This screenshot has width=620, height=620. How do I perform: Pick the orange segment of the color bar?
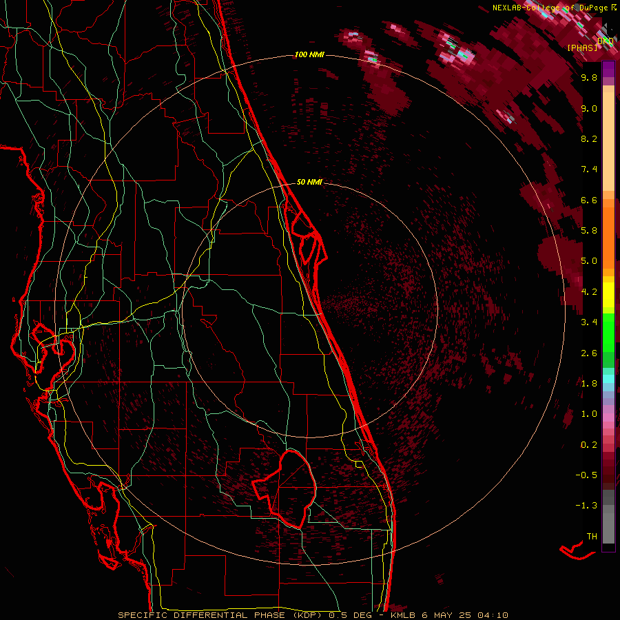point(608,237)
